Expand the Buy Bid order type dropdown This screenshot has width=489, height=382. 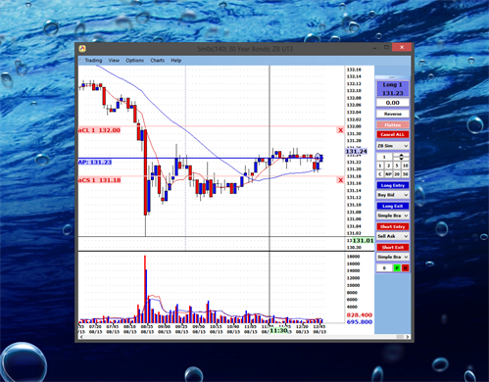393,195
